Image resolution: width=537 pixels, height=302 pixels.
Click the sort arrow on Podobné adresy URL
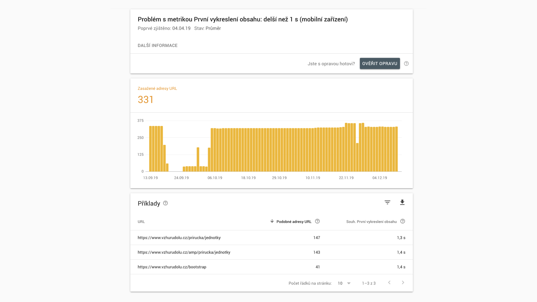coord(272,221)
